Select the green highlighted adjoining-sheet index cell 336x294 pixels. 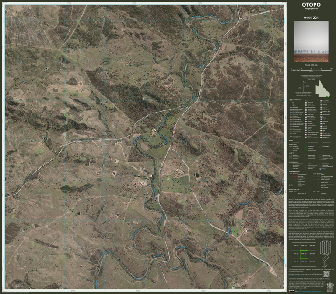tap(304, 255)
